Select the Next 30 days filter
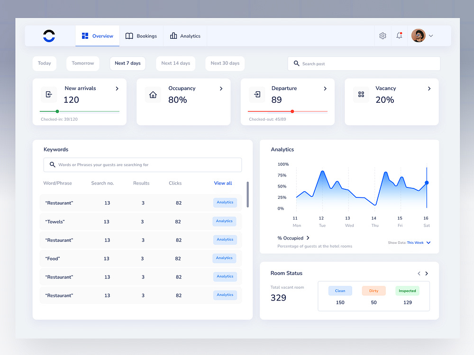 [x=225, y=63]
